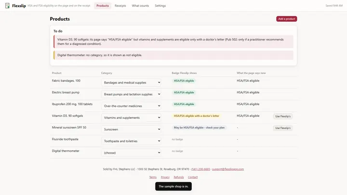Open Toothpaste and toiletries category dropdown

point(131,141)
